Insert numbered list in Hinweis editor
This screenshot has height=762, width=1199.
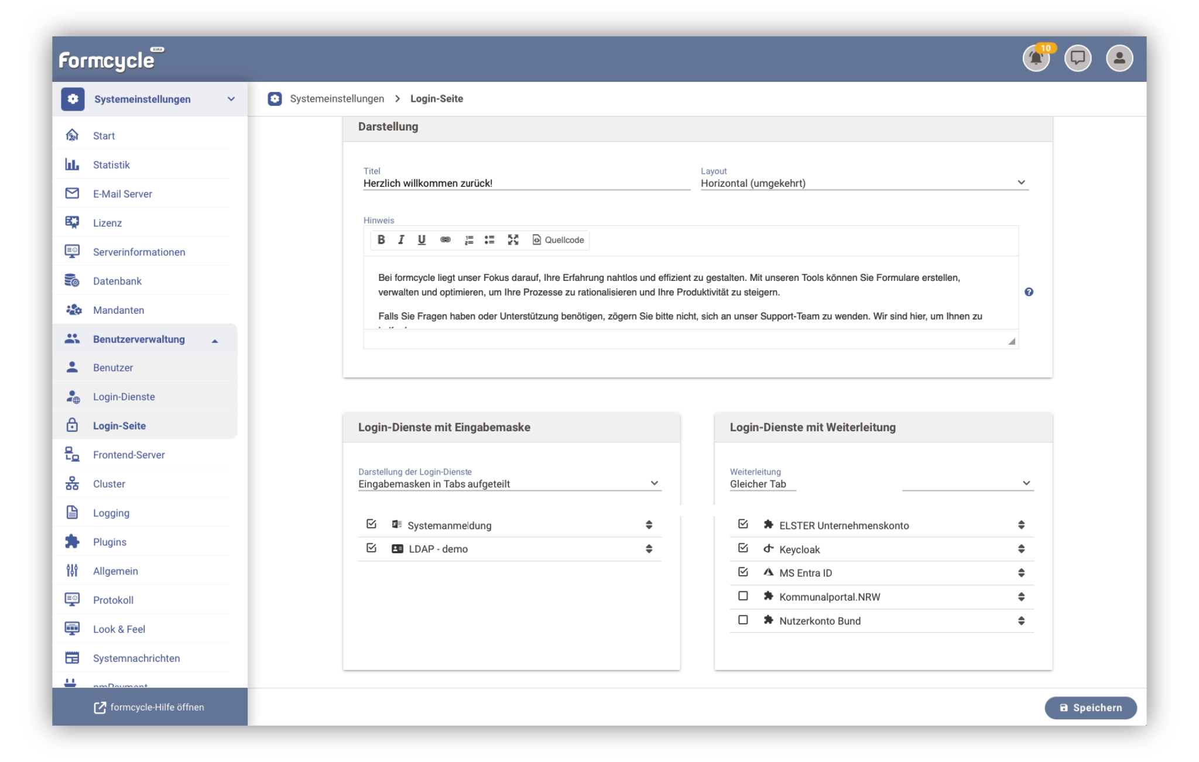point(469,240)
